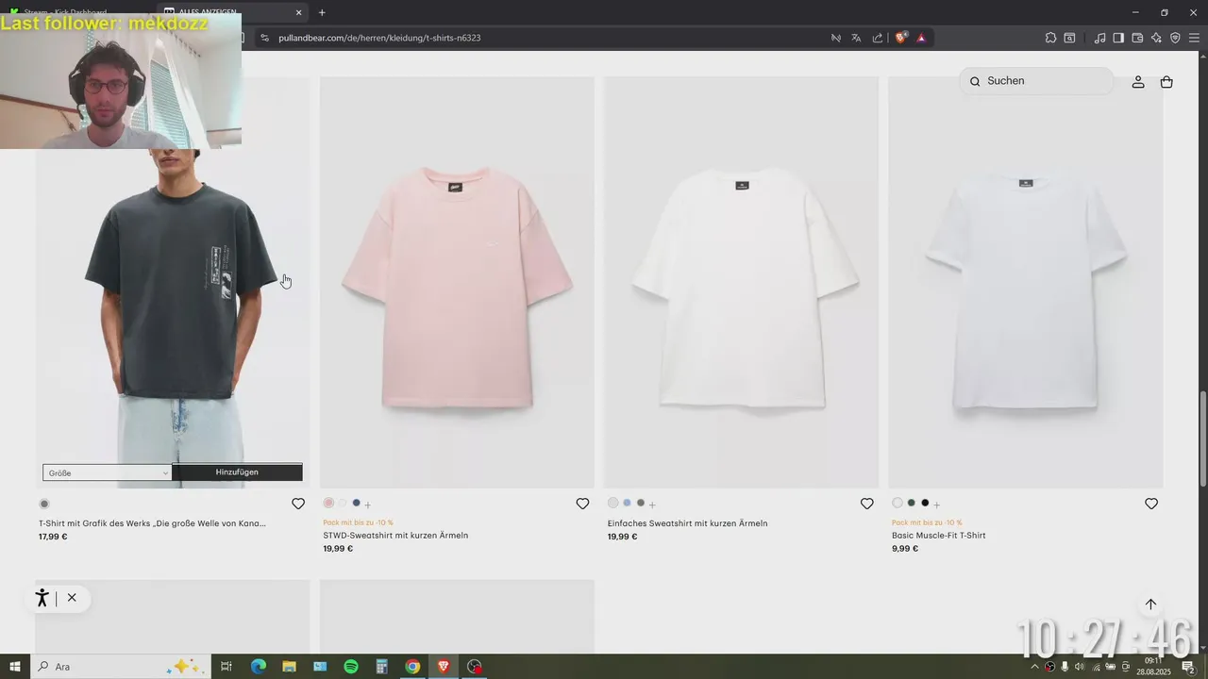
Task: Click the search magnifier icon next to Suchen
Action: tap(975, 82)
